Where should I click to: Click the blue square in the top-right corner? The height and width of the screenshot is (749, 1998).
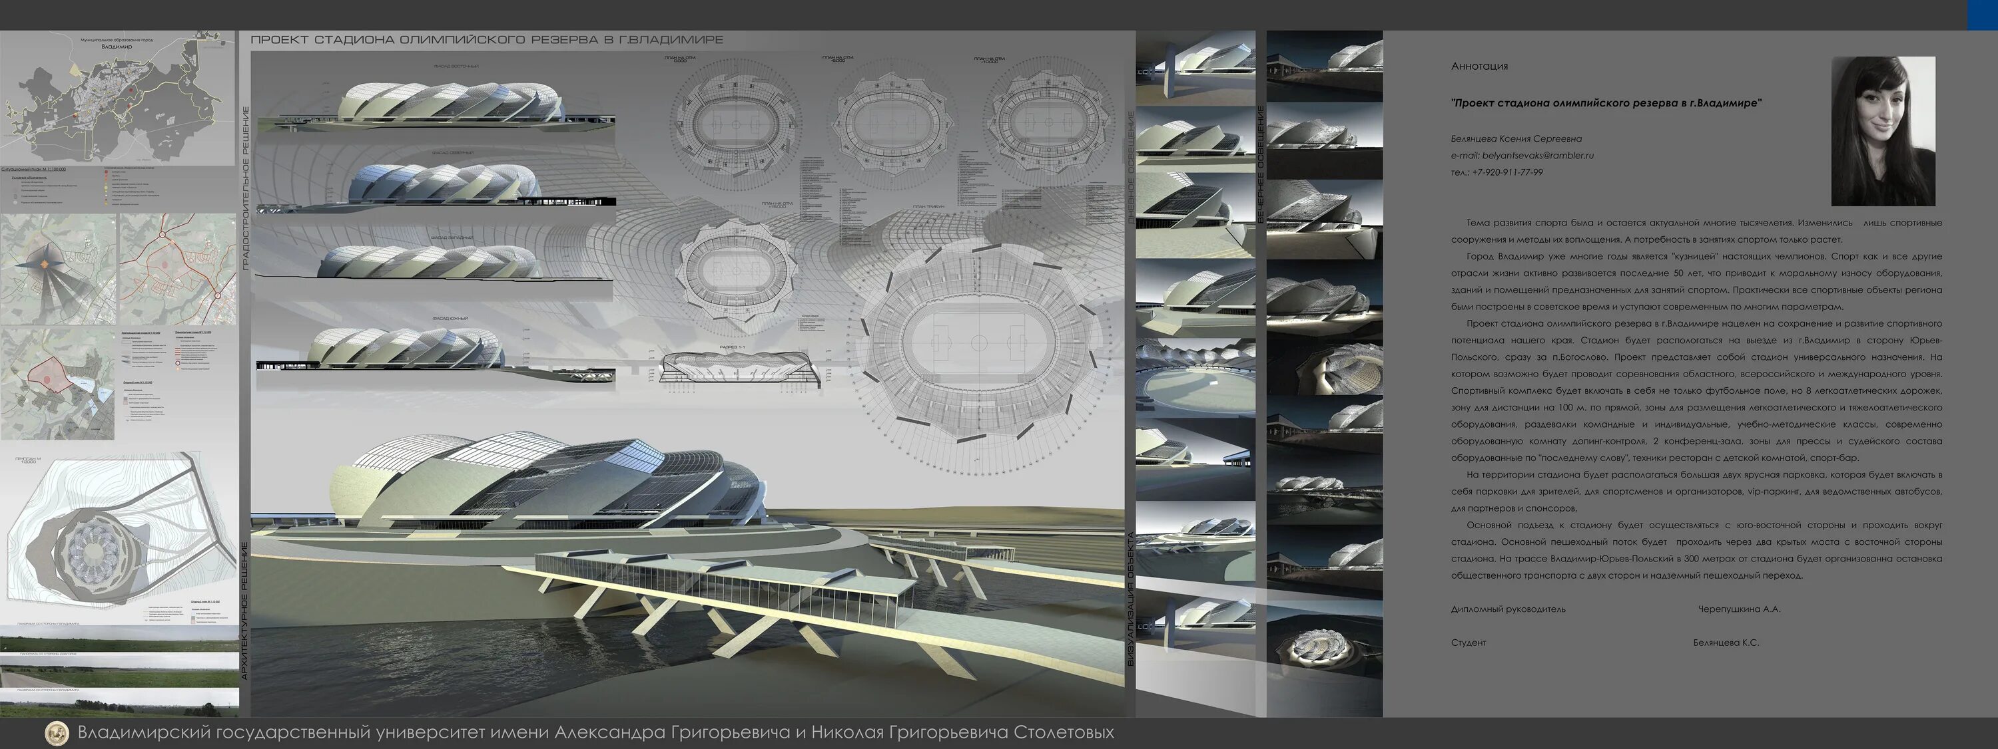coord(1983,15)
